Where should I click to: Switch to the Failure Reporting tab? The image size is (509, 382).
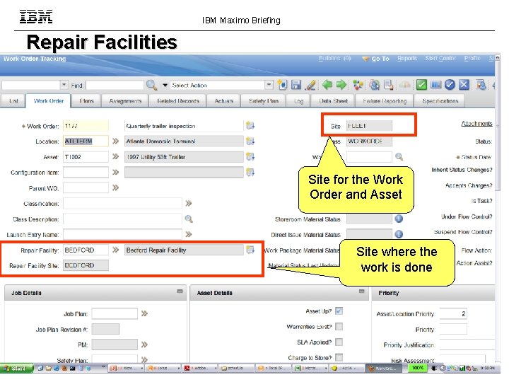385,101
